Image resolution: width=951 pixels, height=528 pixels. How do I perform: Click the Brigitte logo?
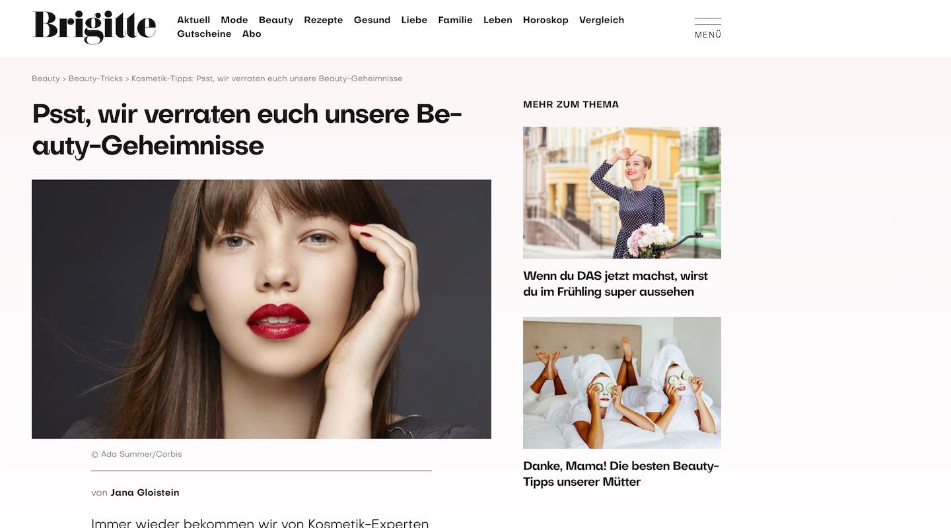point(94,28)
